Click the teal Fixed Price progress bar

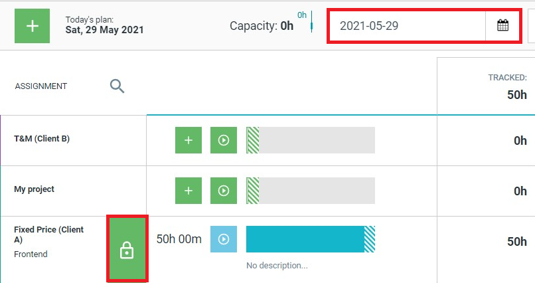[311, 239]
